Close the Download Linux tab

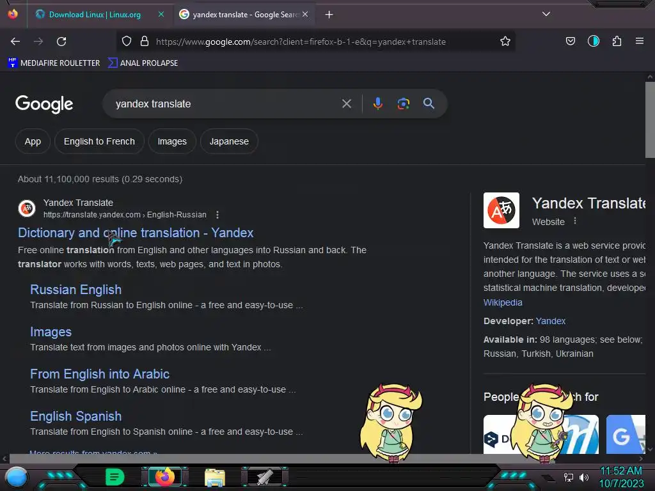click(161, 14)
